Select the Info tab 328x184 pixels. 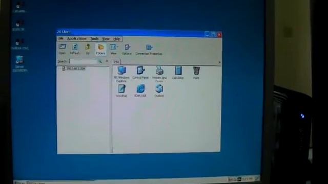click(116, 62)
